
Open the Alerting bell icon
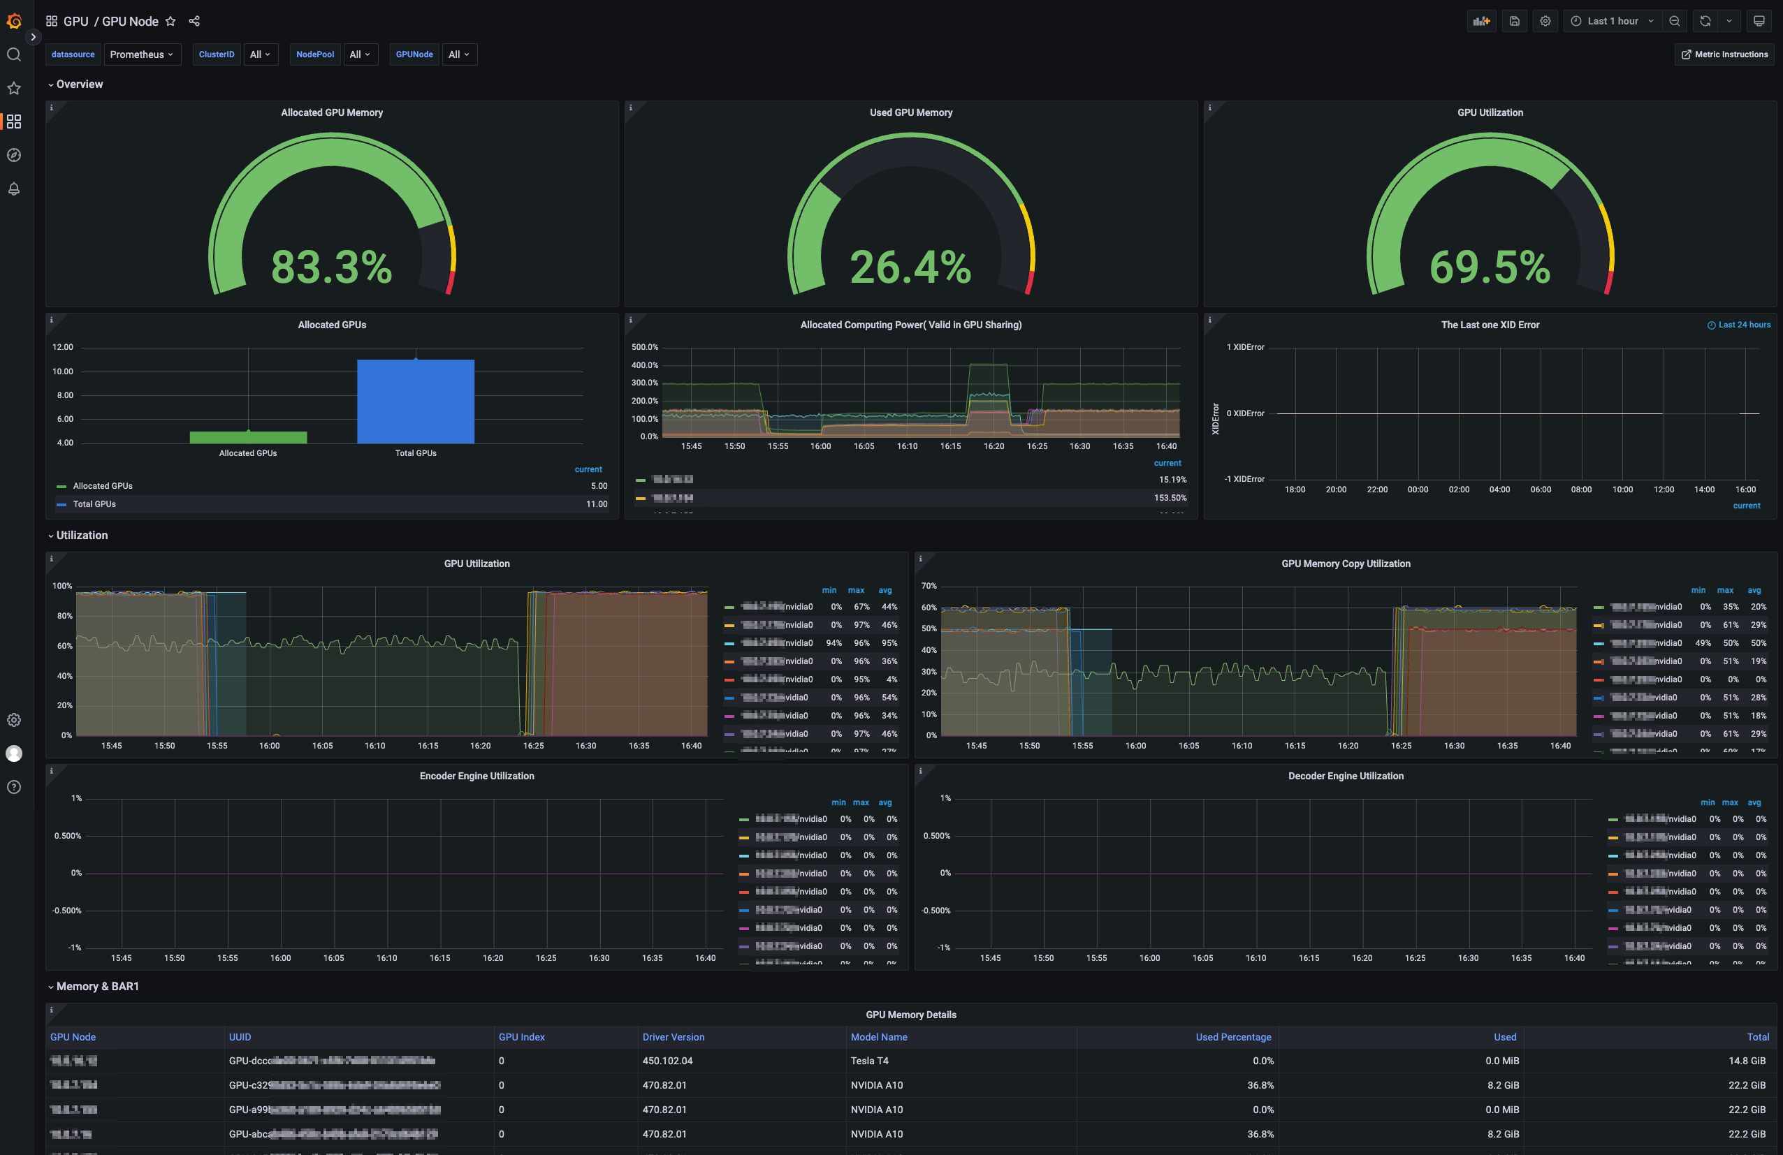[x=14, y=189]
